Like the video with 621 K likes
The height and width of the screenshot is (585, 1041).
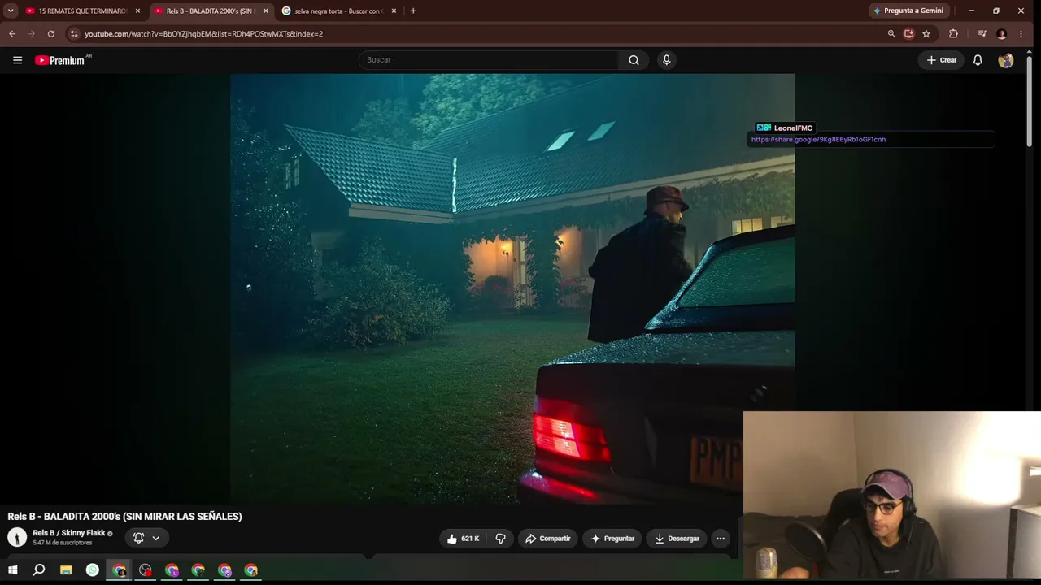[463, 539]
